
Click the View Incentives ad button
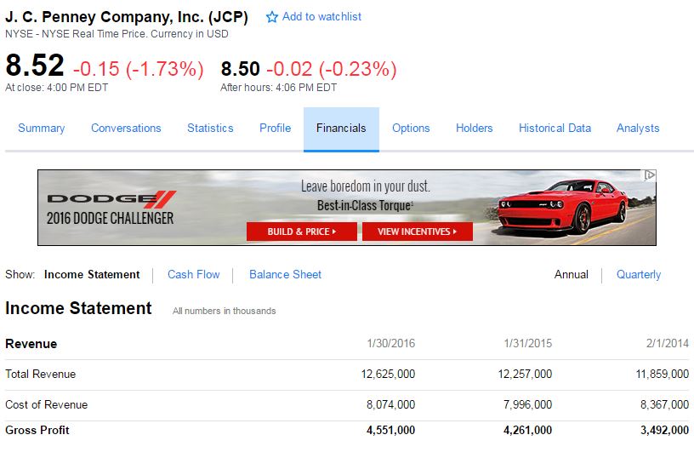[x=418, y=232]
